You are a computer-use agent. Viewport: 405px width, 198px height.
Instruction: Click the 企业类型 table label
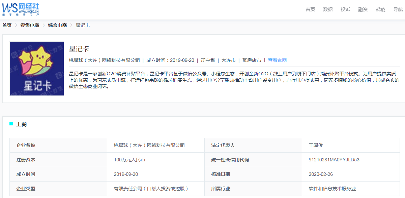(x=26, y=189)
